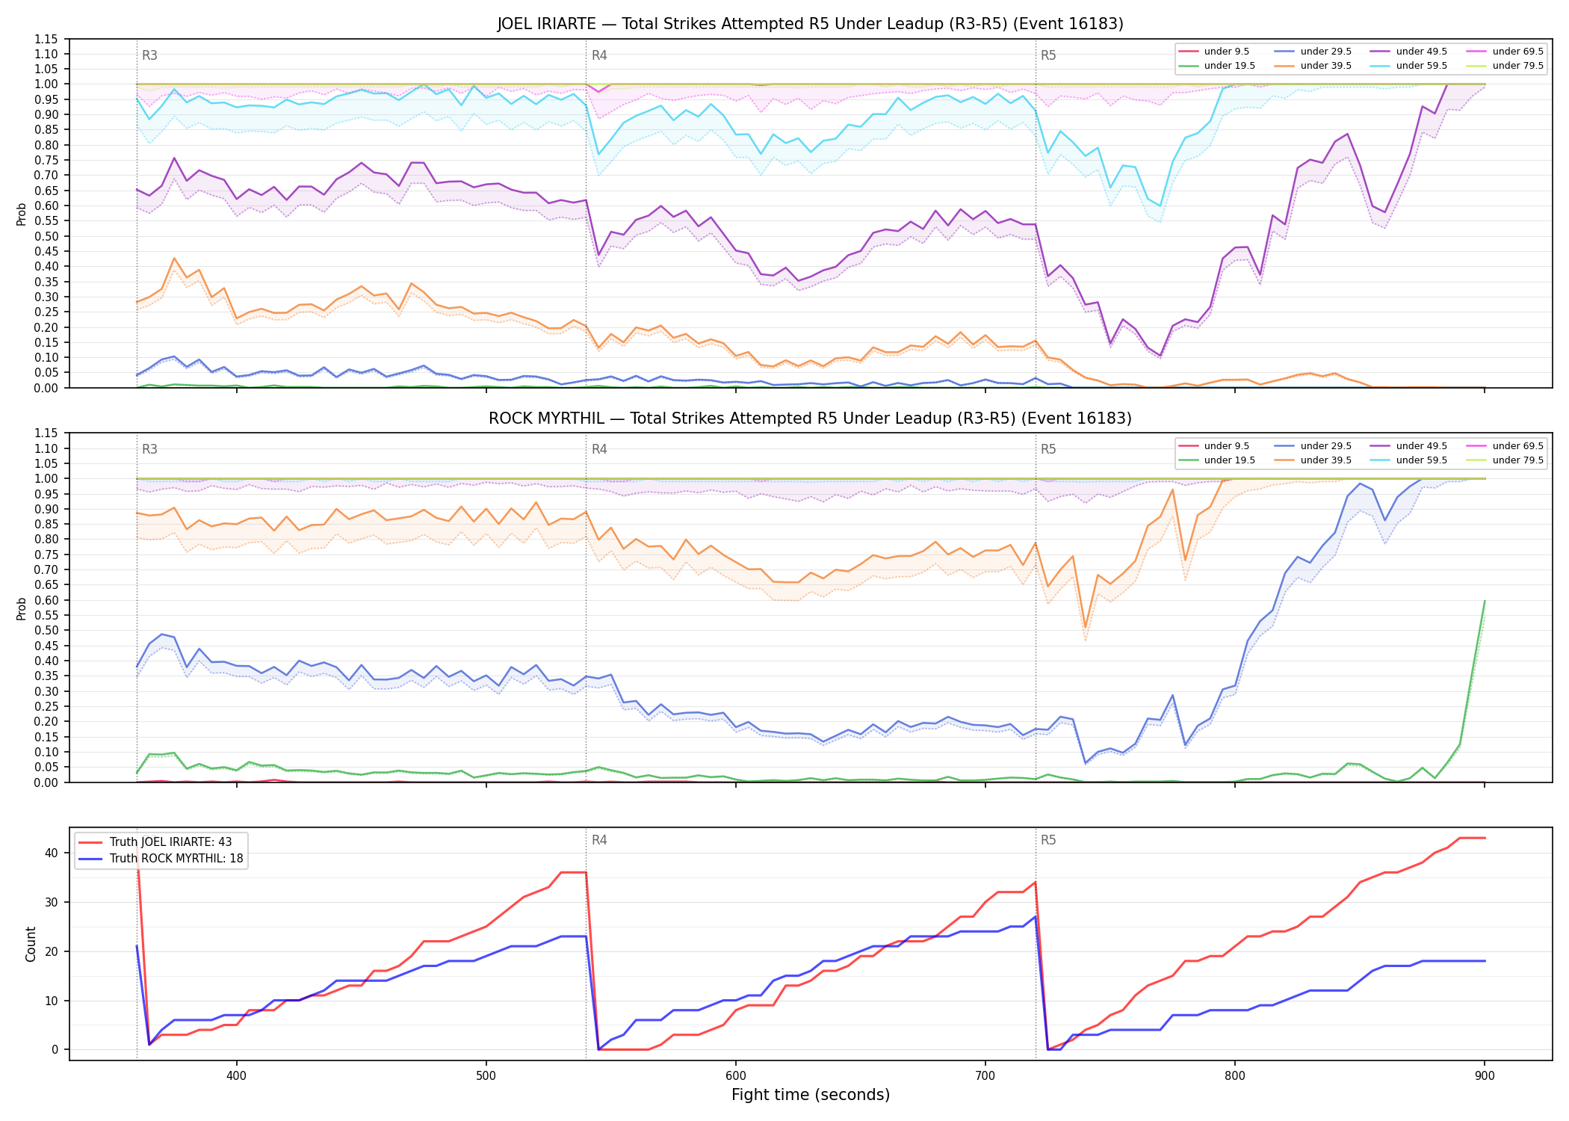
Task: Click the 20 tick on the Count axis
Action: point(51,951)
